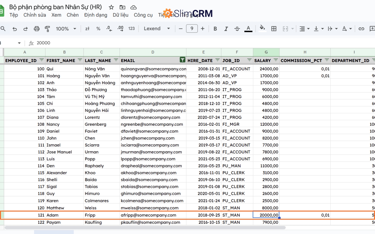Insert a link with the link icon
The width and height of the screenshot is (375, 234).
pos(361,28)
